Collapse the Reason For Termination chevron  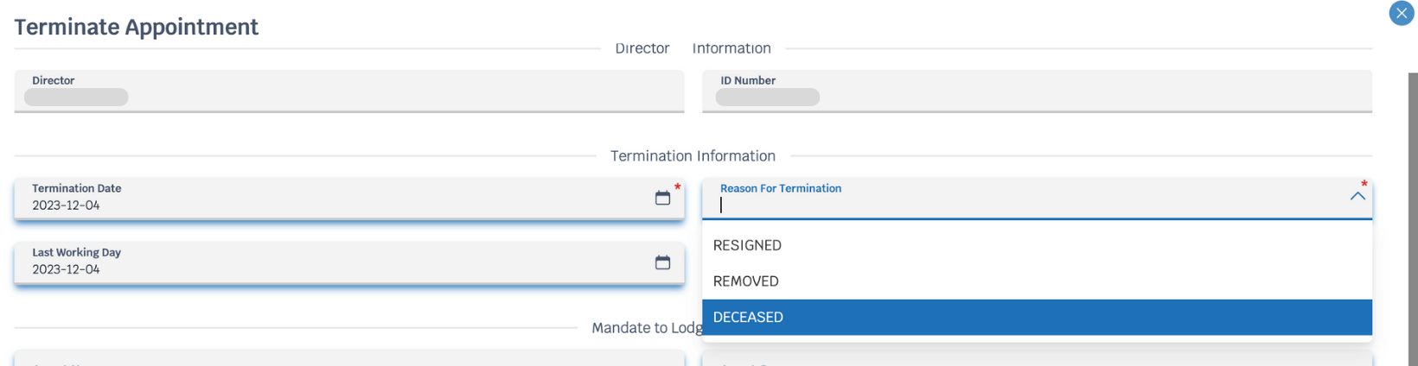click(1357, 197)
